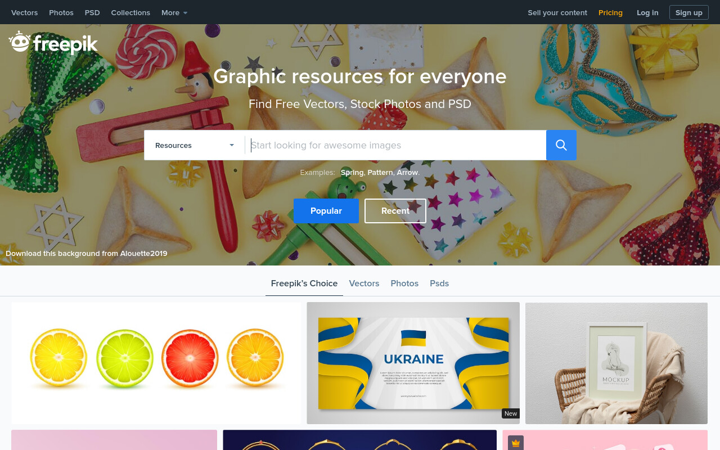The height and width of the screenshot is (450, 720).
Task: Click the Arrow example keyword
Action: tap(407, 172)
